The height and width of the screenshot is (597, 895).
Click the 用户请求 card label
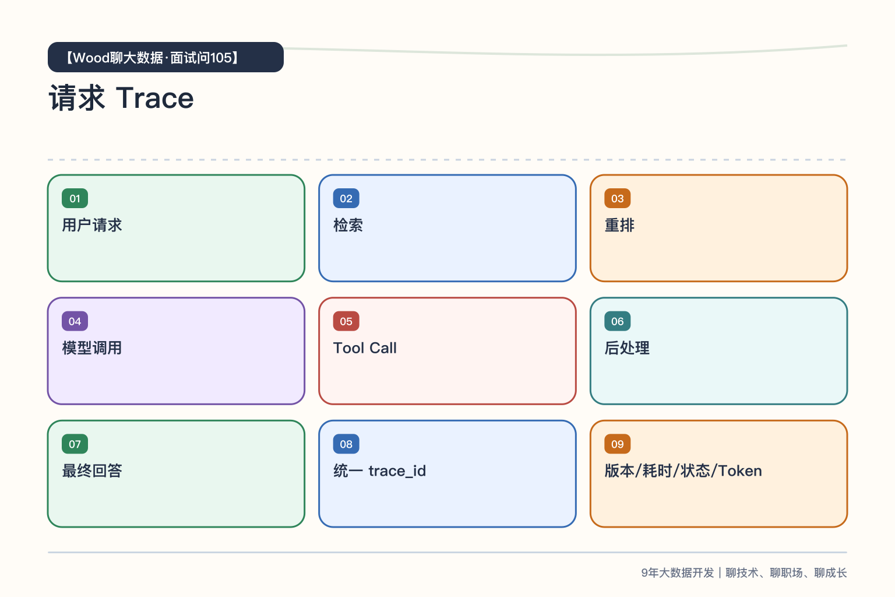pos(92,225)
